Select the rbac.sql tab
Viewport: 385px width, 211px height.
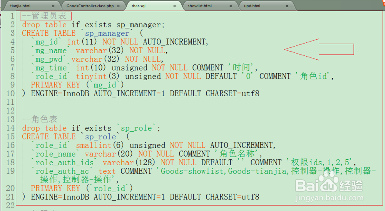coord(139,6)
